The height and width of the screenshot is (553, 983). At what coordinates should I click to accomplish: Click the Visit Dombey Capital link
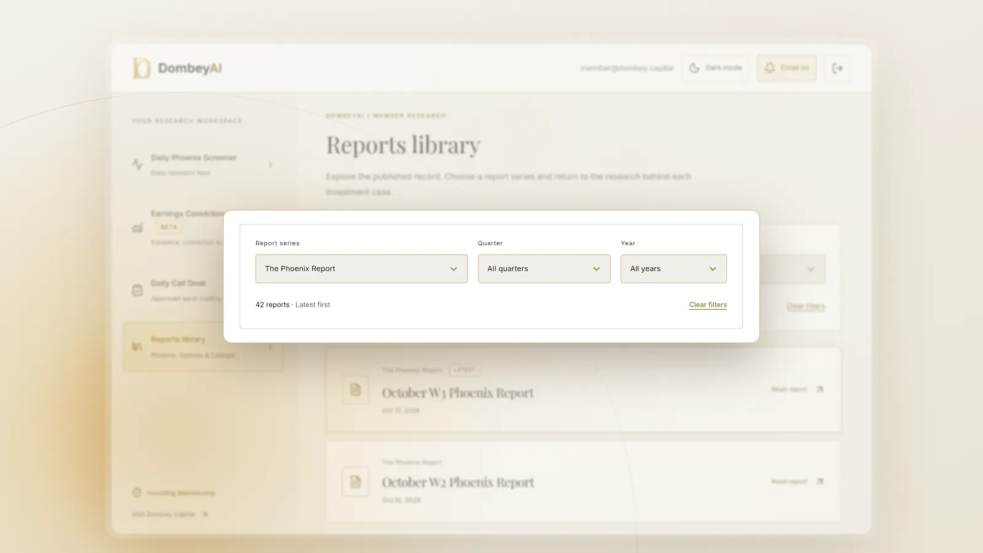pos(170,514)
